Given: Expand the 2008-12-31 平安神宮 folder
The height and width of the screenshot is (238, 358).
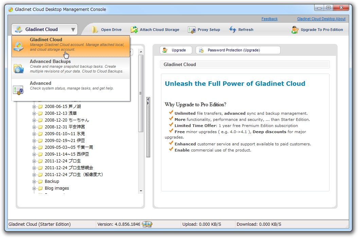Looking at the screenshot, I should pos(34,127).
